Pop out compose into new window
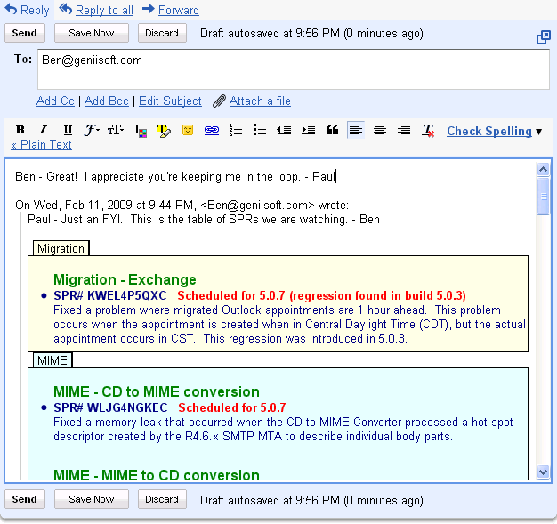Image resolution: width=557 pixels, height=524 pixels. 543,37
